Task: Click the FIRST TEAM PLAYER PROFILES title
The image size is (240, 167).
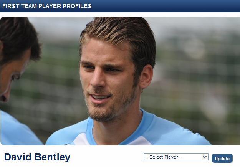Action: pos(47,6)
